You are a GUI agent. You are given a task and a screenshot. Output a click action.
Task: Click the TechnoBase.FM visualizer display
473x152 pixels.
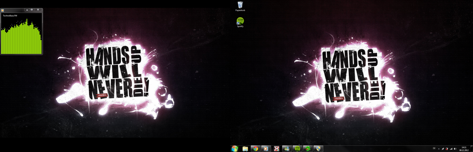21,36
